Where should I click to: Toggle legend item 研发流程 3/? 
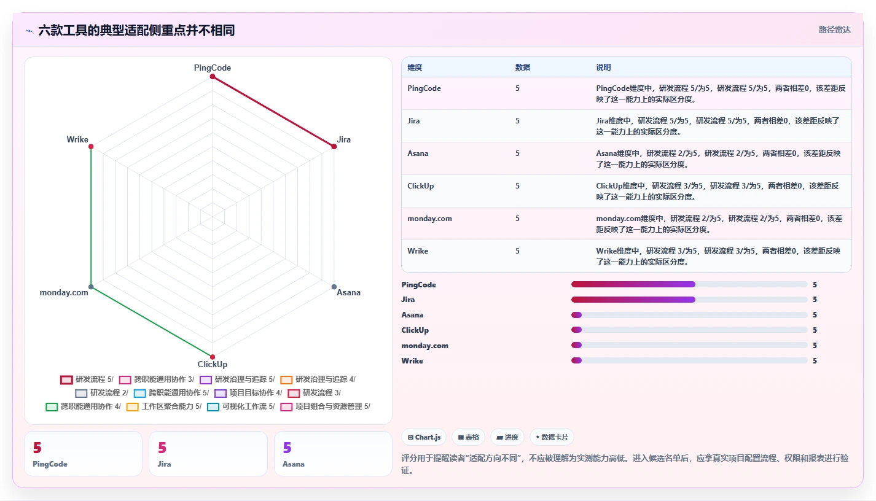(x=314, y=393)
